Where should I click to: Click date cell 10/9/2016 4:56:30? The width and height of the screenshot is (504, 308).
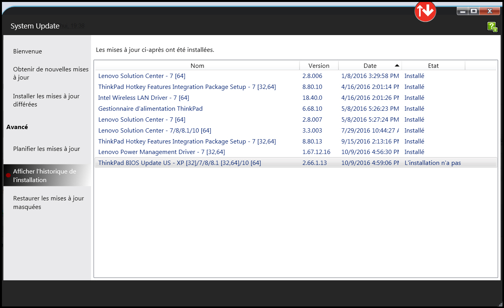[x=370, y=152]
